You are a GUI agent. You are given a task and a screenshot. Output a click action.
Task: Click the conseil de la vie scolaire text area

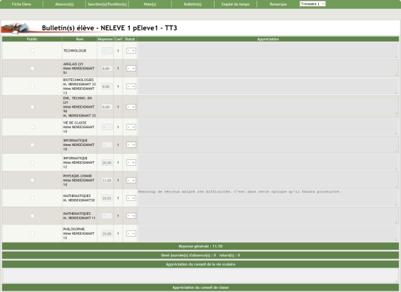point(200,275)
